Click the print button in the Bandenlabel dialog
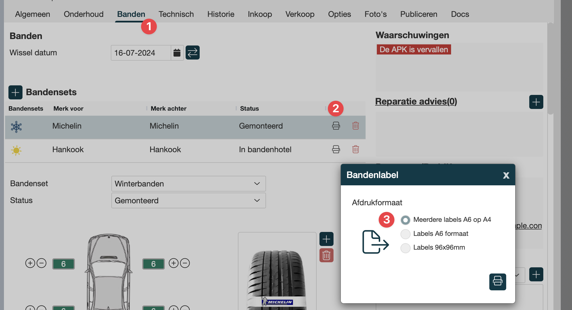 pyautogui.click(x=497, y=281)
